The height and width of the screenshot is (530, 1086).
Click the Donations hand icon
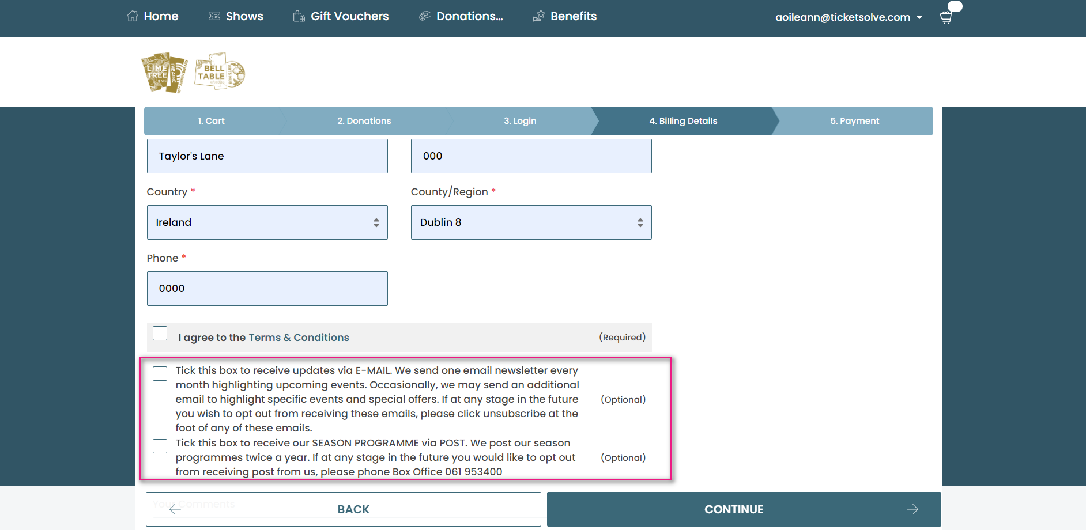425,16
